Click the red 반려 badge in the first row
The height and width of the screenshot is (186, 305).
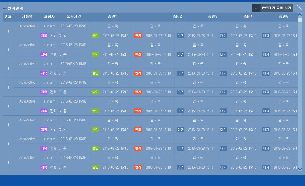click(x=138, y=36)
